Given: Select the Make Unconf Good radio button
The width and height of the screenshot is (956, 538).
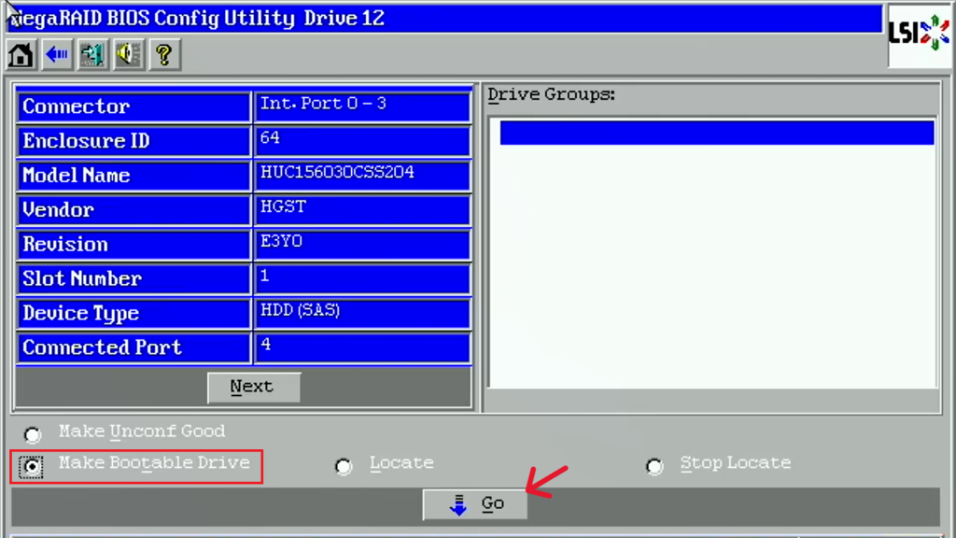Looking at the screenshot, I should tap(33, 434).
